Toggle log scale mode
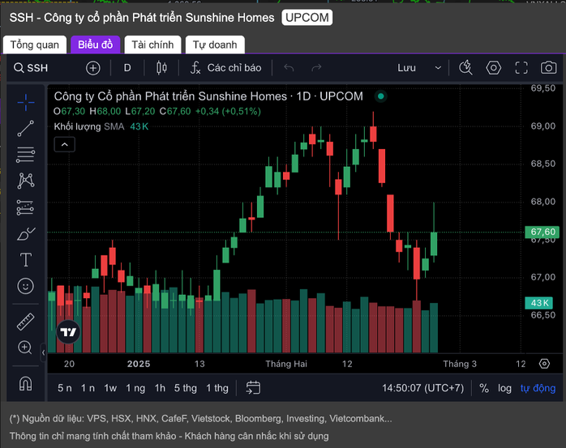Viewport: 566px width, 448px height. tap(504, 388)
